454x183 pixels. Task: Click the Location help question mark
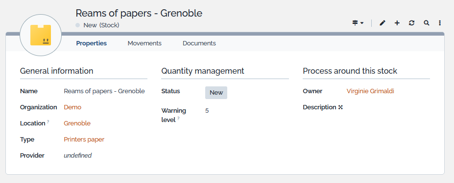(x=48, y=122)
